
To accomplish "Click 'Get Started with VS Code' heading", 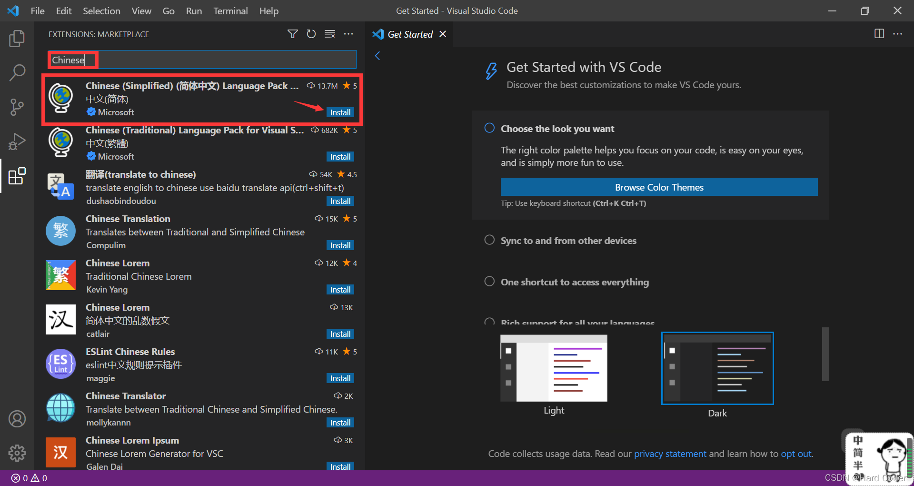I will coord(584,67).
